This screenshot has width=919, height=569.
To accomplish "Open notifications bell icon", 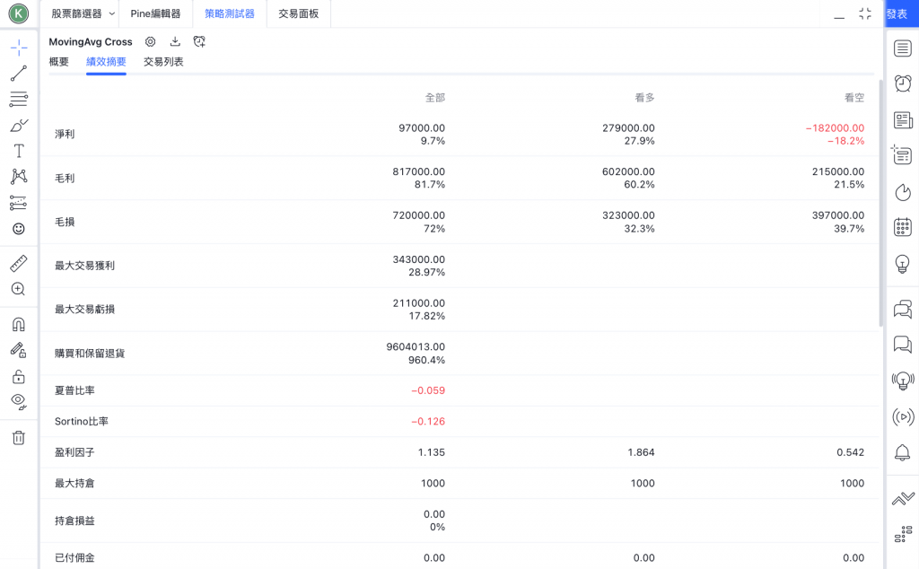I will 903,452.
